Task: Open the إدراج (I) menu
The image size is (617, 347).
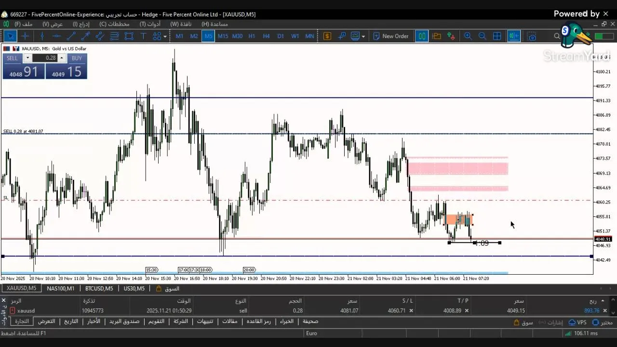Action: tap(81, 24)
